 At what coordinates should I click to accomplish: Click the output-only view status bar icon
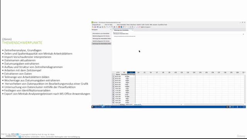(x=233, y=107)
